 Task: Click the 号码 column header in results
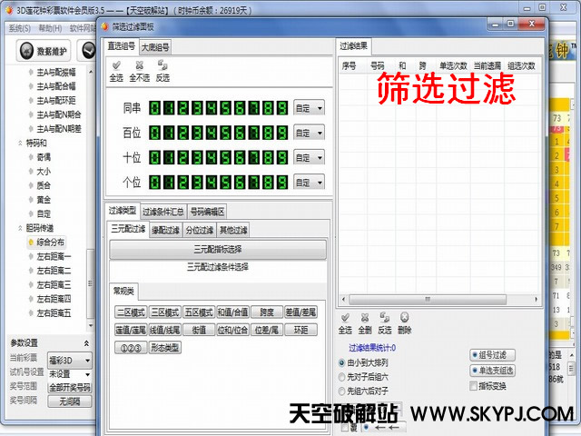tap(378, 65)
